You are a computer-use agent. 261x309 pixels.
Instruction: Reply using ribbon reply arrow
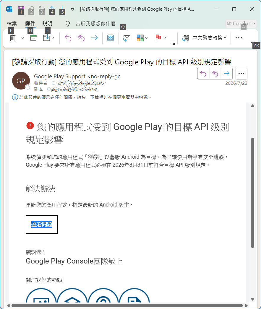(x=68, y=38)
